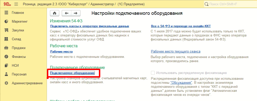Image resolution: width=257 pixels, height=101 pixels.
Task: Click the search magnifier icon
Action: (207, 4)
